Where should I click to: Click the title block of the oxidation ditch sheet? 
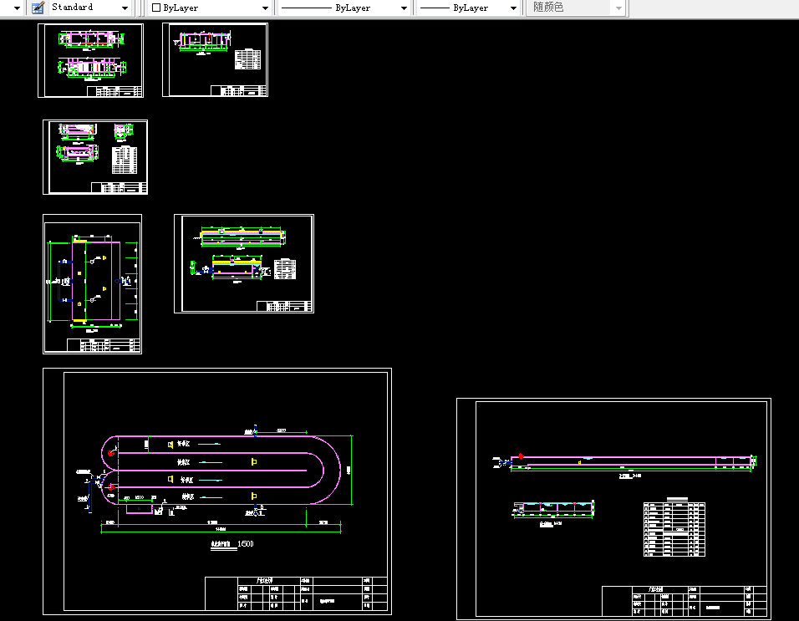pyautogui.click(x=296, y=593)
